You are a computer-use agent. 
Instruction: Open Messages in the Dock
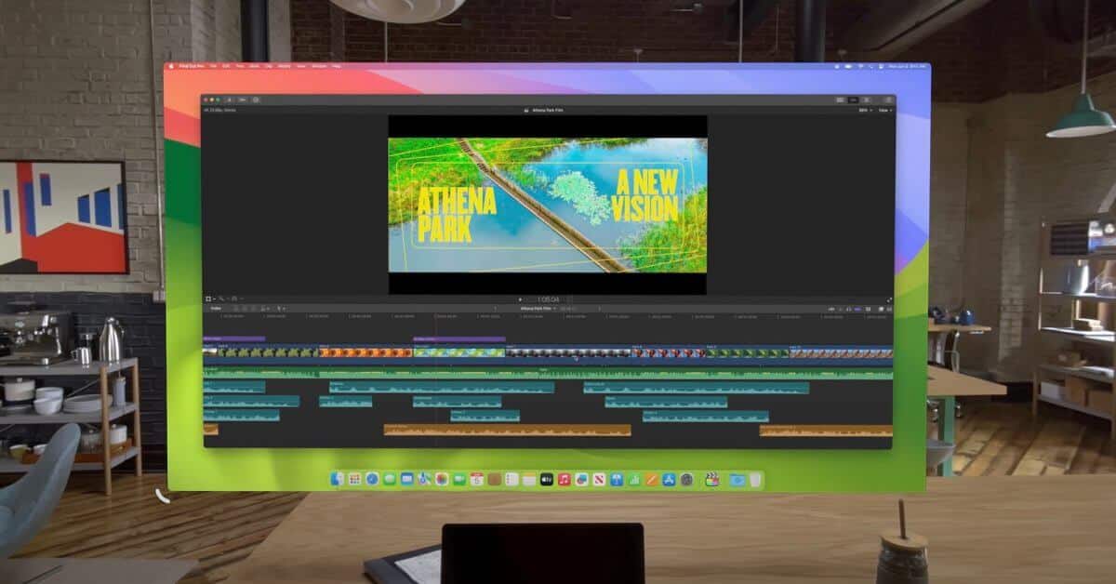[x=390, y=480]
